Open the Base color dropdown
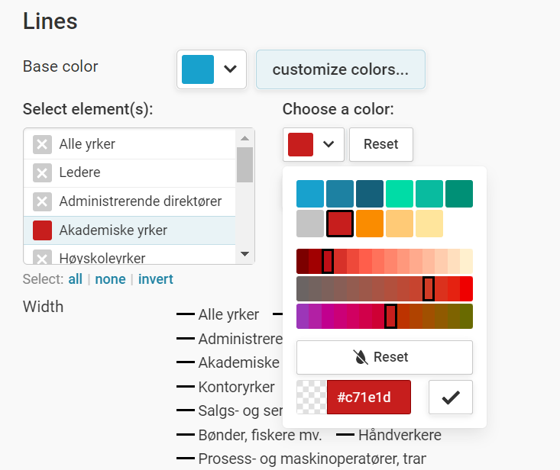Screen dimensions: 560x470 pyautogui.click(x=212, y=69)
